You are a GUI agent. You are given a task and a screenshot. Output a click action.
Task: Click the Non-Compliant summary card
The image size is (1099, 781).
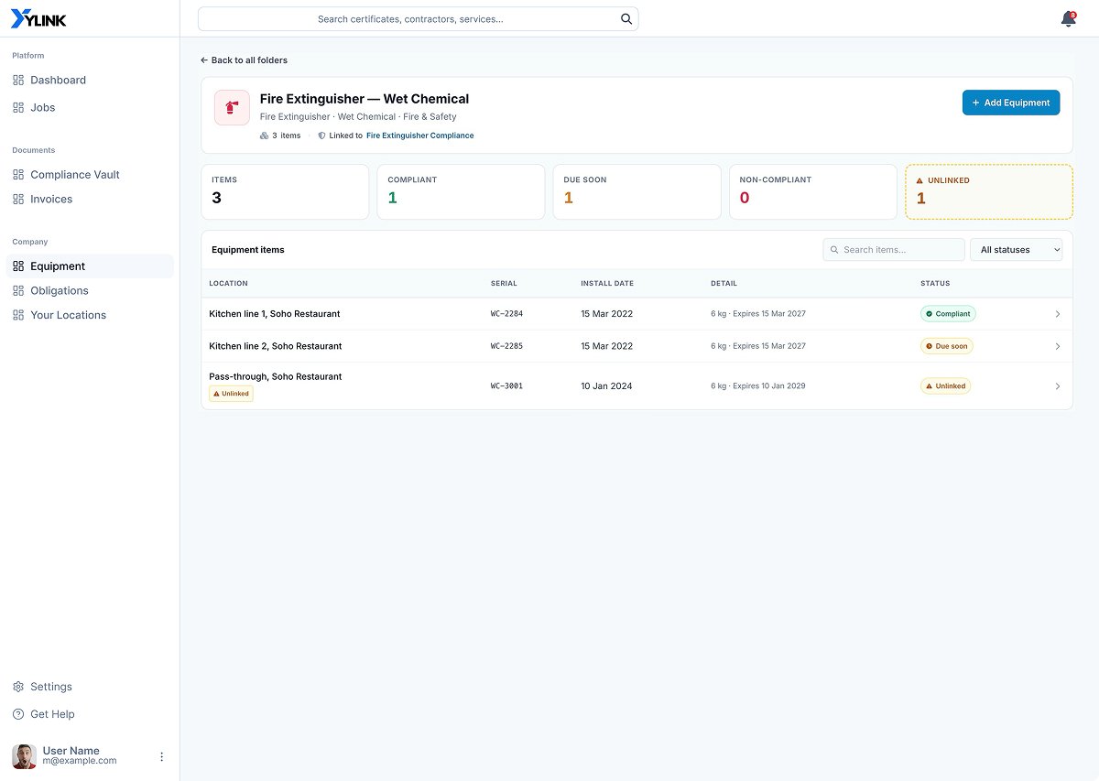click(813, 192)
